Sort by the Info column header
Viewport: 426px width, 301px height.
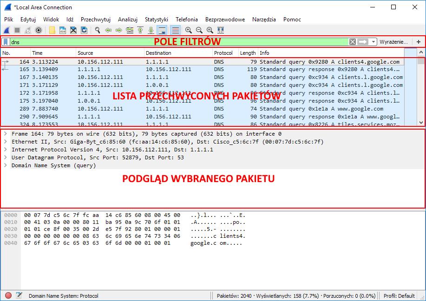pos(331,53)
